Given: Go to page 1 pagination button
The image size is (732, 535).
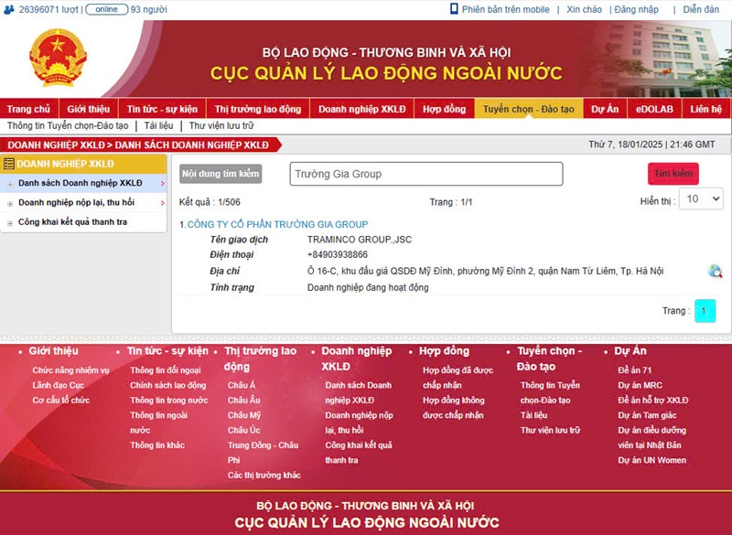Looking at the screenshot, I should click(x=705, y=311).
